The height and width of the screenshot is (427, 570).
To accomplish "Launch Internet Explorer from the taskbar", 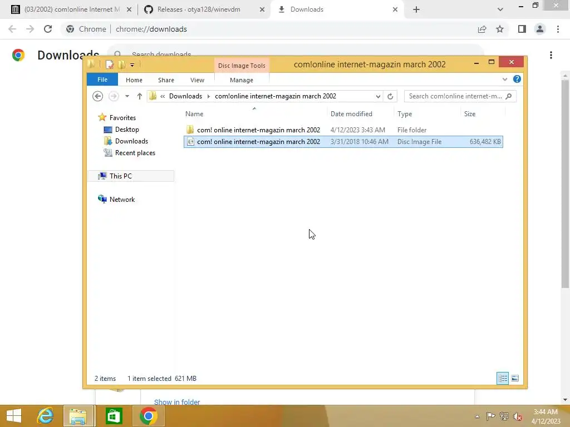I will tap(45, 416).
